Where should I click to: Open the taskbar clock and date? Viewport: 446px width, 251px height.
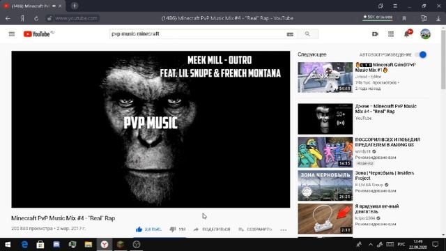[418, 245]
